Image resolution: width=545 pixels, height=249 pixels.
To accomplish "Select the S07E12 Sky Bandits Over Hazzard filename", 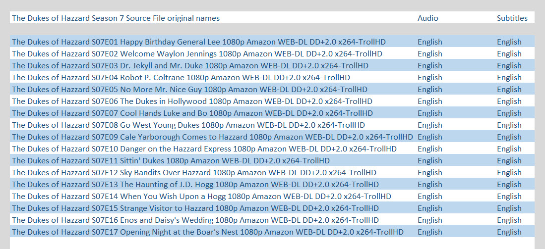I will tap(194, 172).
